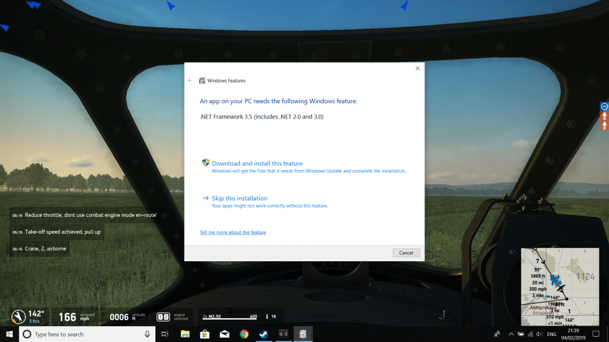Screen dimensions: 609x342
Task: Click the .NET Framework 3.5 feature text
Action: 261,117
